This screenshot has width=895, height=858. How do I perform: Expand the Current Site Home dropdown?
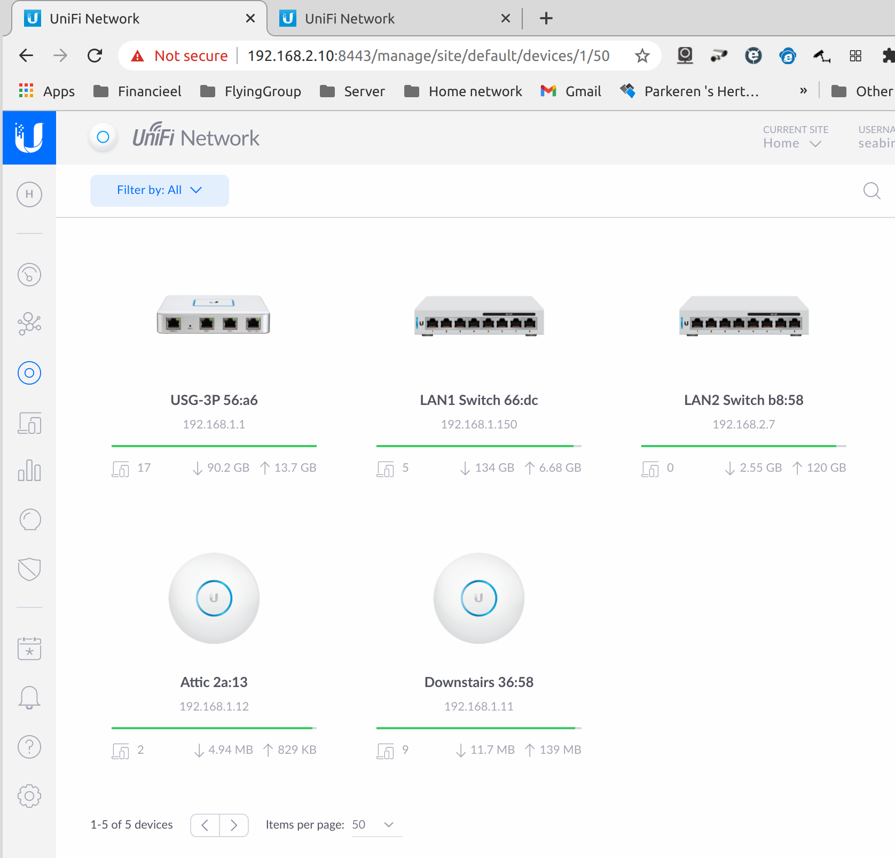792,143
